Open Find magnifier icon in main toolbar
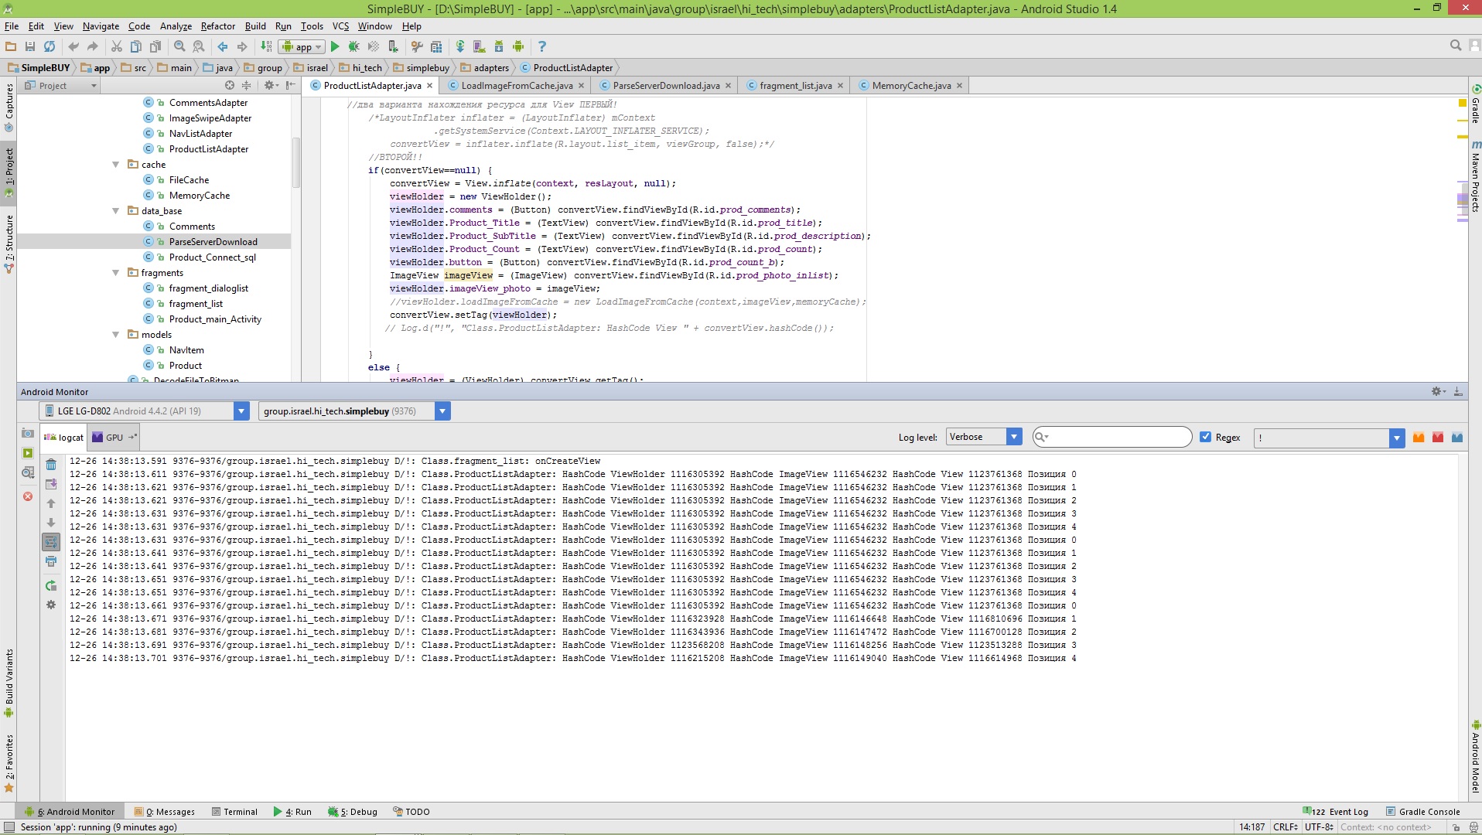 click(x=179, y=46)
